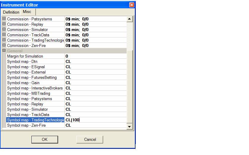Click the CL value for Symbol map - TrackData
Viewport: 249px width, 155px height.
(x=68, y=115)
